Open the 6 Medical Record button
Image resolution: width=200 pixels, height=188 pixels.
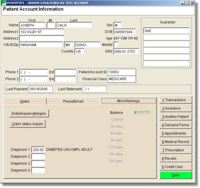(x=176, y=142)
